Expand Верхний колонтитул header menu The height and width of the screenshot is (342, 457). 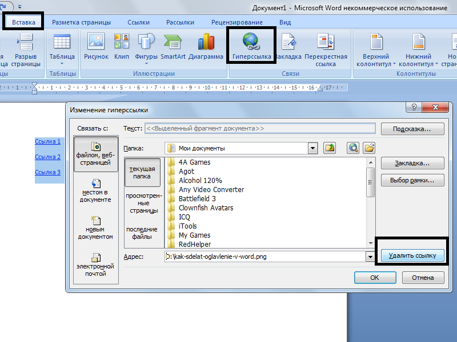pyautogui.click(x=376, y=50)
